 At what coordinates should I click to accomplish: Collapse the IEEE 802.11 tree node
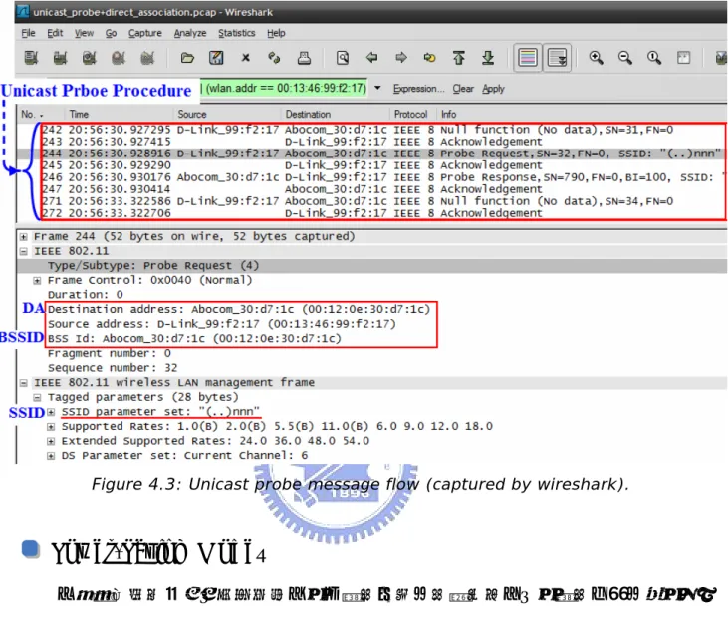click(23, 252)
